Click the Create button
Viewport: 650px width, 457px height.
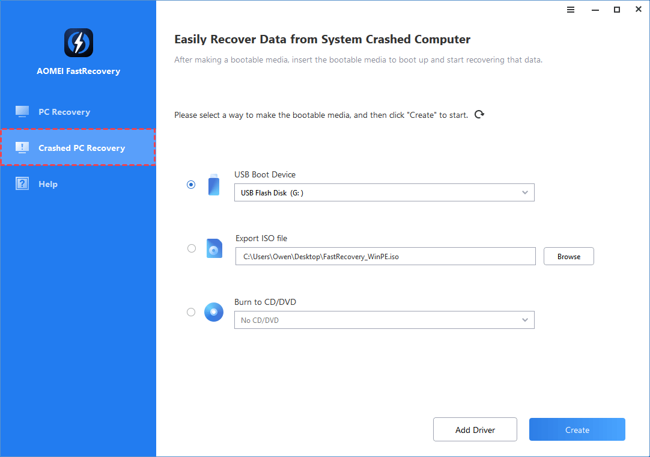tap(577, 429)
